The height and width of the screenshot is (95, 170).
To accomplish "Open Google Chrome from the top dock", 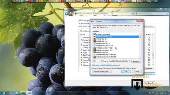I will [x=14, y=1].
